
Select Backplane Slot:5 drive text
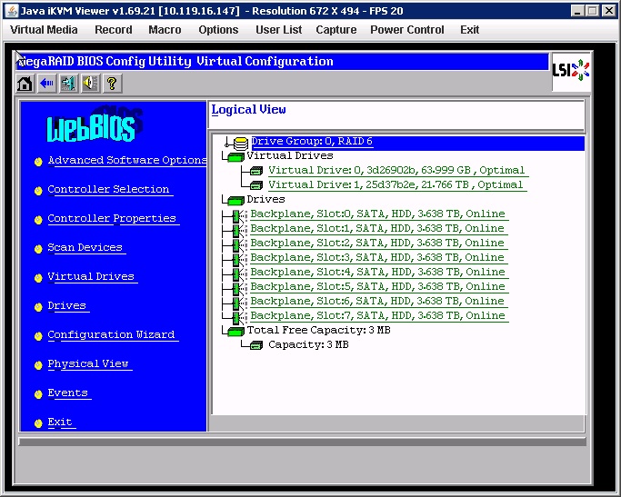pos(378,286)
